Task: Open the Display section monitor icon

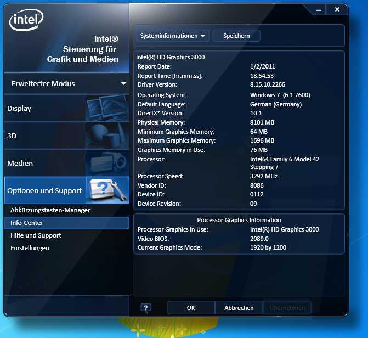Action: (107, 108)
